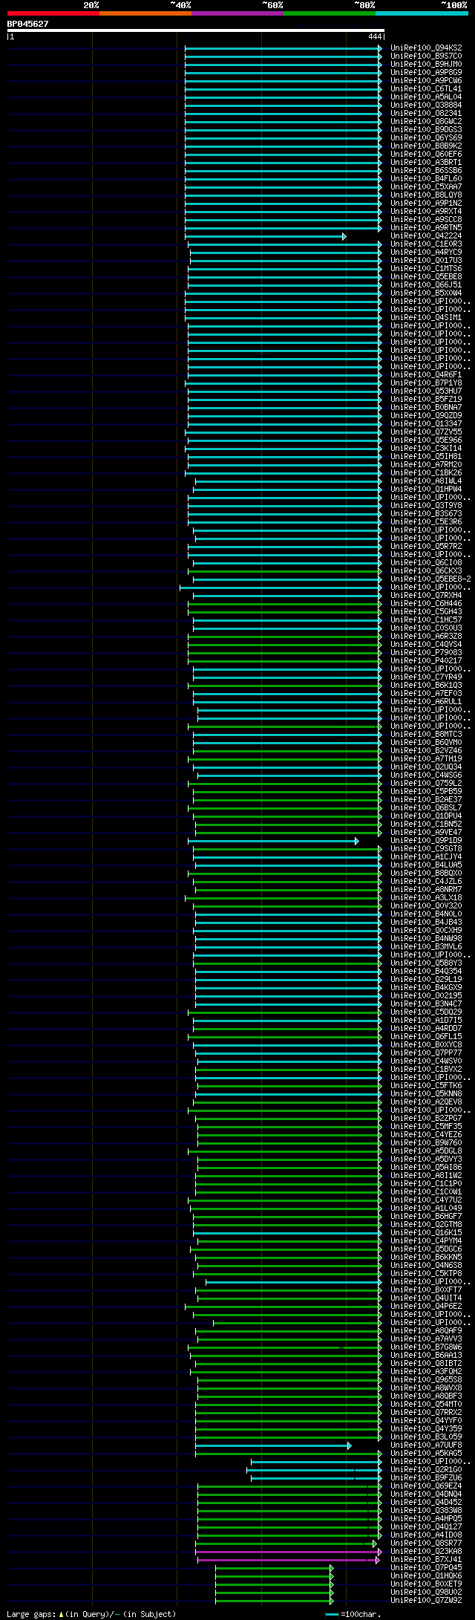Select hit label UniRef100_Q7ZW92
Viewport: 475px width, 1620px height.
(426, 1600)
